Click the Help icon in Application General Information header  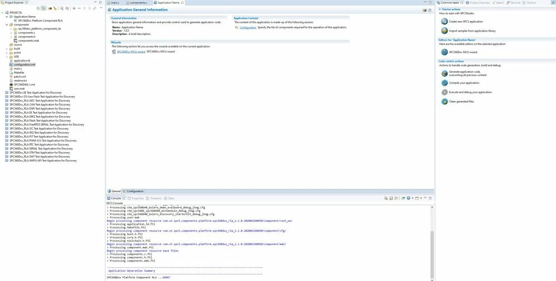coord(430,10)
